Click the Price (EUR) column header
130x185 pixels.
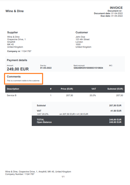(x=67, y=89)
